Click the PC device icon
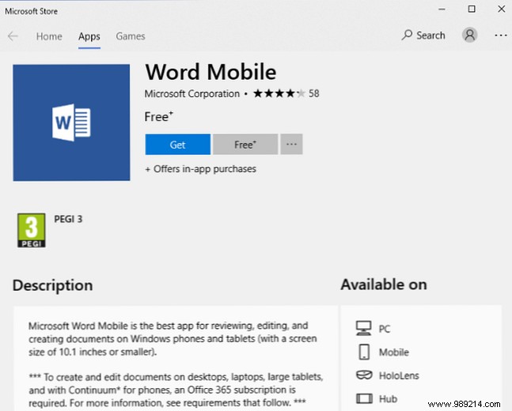This screenshot has height=411, width=512. click(364, 328)
